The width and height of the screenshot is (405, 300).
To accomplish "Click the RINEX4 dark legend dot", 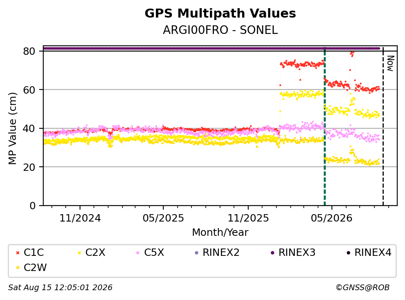I will pyautogui.click(x=348, y=253).
